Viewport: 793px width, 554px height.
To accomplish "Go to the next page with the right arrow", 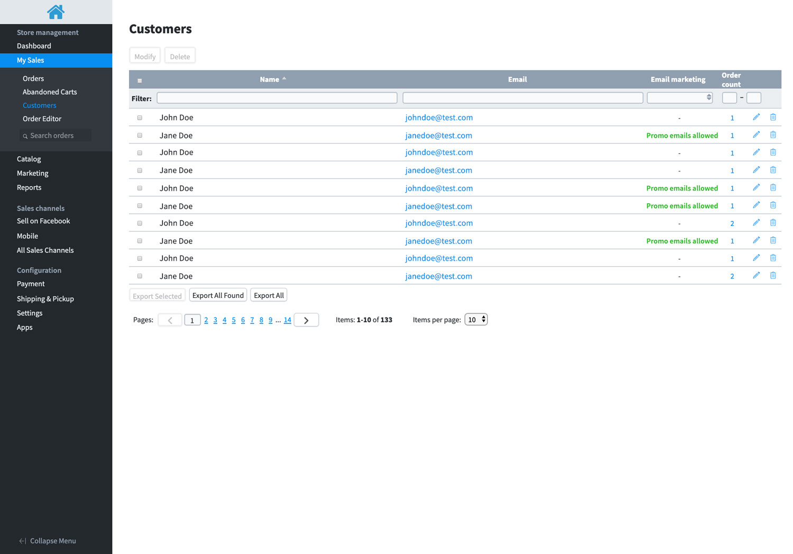I will [x=306, y=320].
